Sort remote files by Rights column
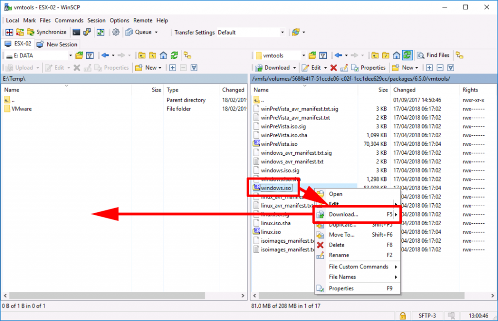Image resolution: width=498 pixels, height=321 pixels. point(479,90)
